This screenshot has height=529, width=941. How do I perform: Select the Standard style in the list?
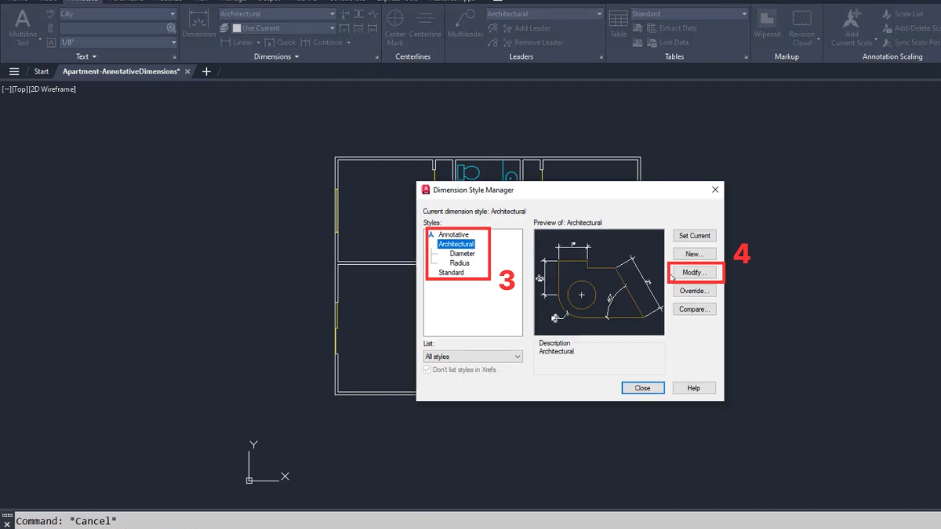click(451, 273)
